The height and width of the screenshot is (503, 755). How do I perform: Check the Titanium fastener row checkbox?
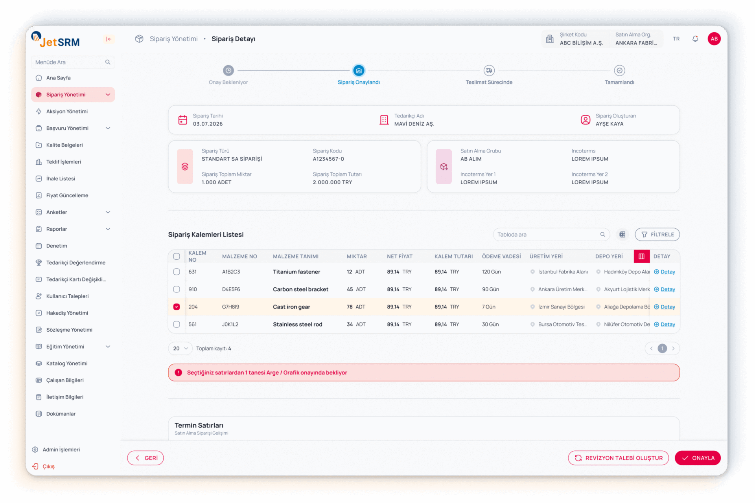coord(177,272)
